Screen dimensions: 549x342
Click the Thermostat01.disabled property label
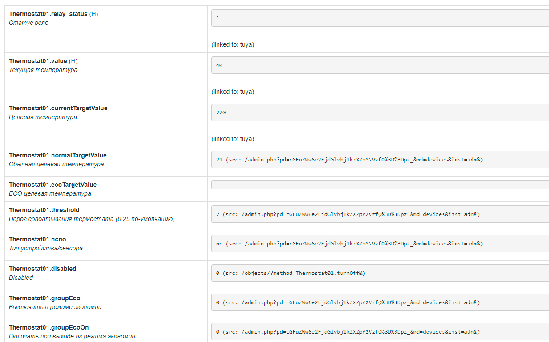coord(43,269)
